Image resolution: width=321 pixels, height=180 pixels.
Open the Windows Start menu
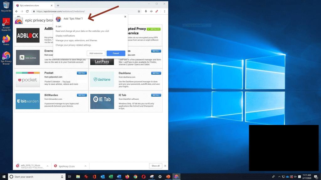click(4, 177)
